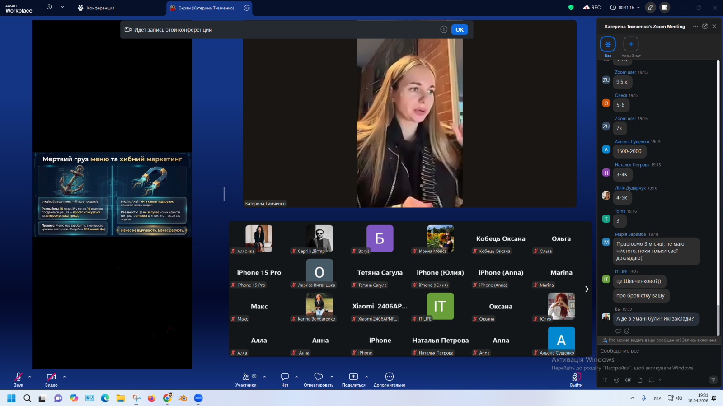
Task: Open emoji picker in chat compose toolbar
Action: tap(616, 380)
